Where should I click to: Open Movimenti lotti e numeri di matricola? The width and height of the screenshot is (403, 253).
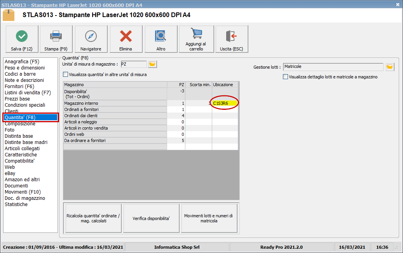(x=209, y=218)
